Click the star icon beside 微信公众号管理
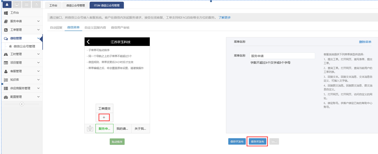 [x=10, y=46]
